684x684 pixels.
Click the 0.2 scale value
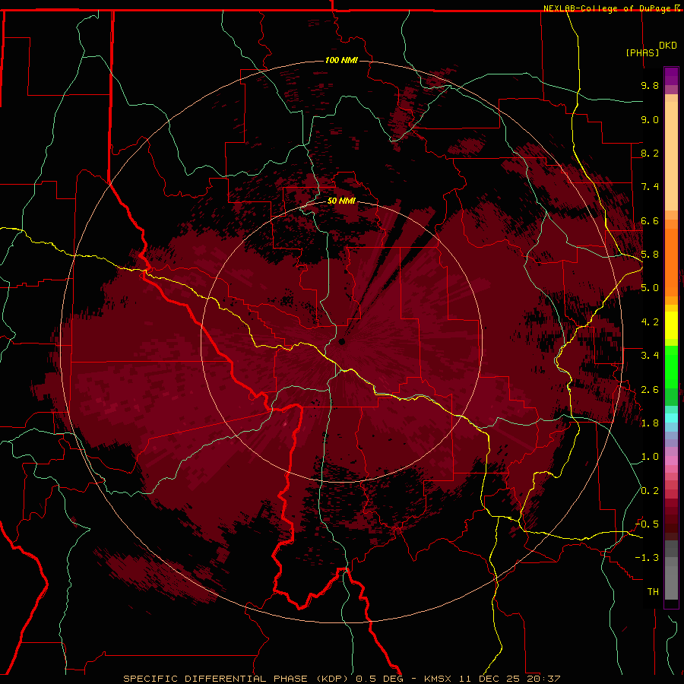[650, 491]
